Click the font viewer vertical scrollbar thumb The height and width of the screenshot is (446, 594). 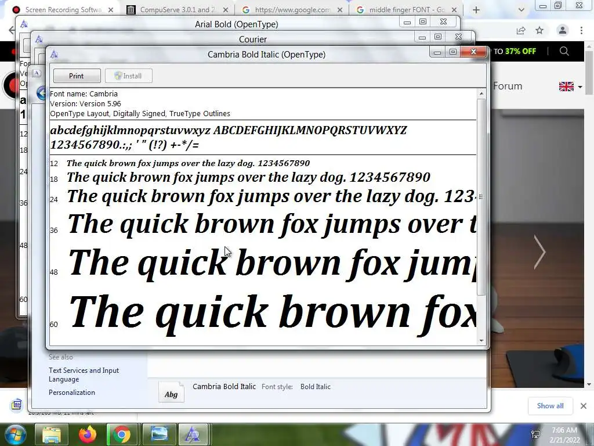point(481,197)
